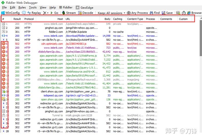The image size is (202, 139).
Task: Expand the Remove sessions dropdown arrow
Action: coord(48,13)
